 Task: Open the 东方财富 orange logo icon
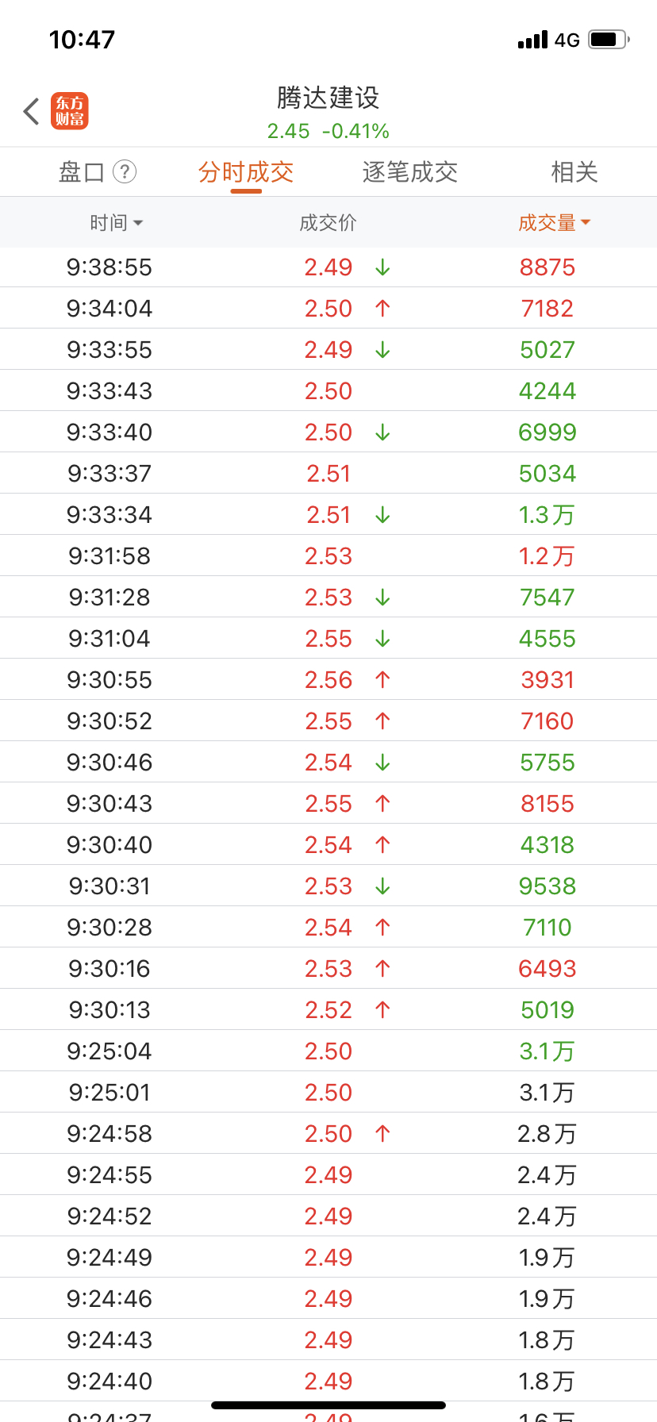coord(70,111)
